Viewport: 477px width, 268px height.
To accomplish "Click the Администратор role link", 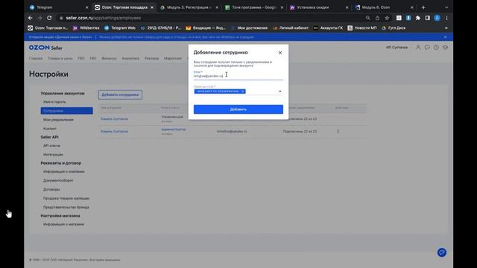I will tap(174, 130).
